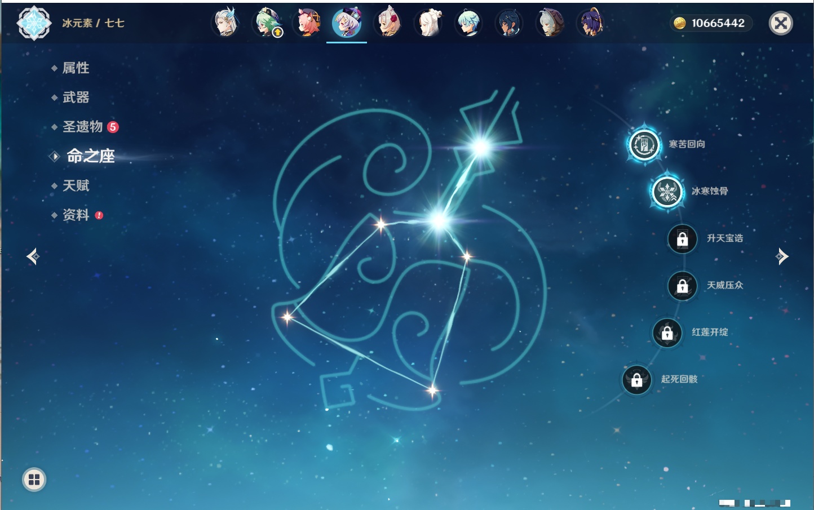Open the 圣遗物 artifacts tab
This screenshot has width=814, height=510.
tap(82, 127)
